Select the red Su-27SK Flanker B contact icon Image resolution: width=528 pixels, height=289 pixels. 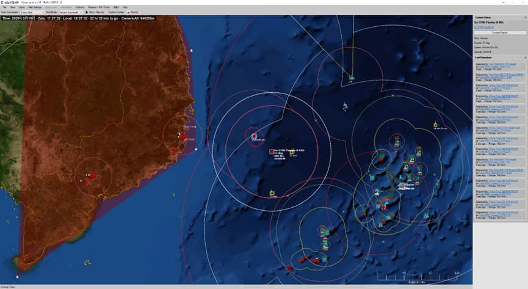click(x=272, y=152)
